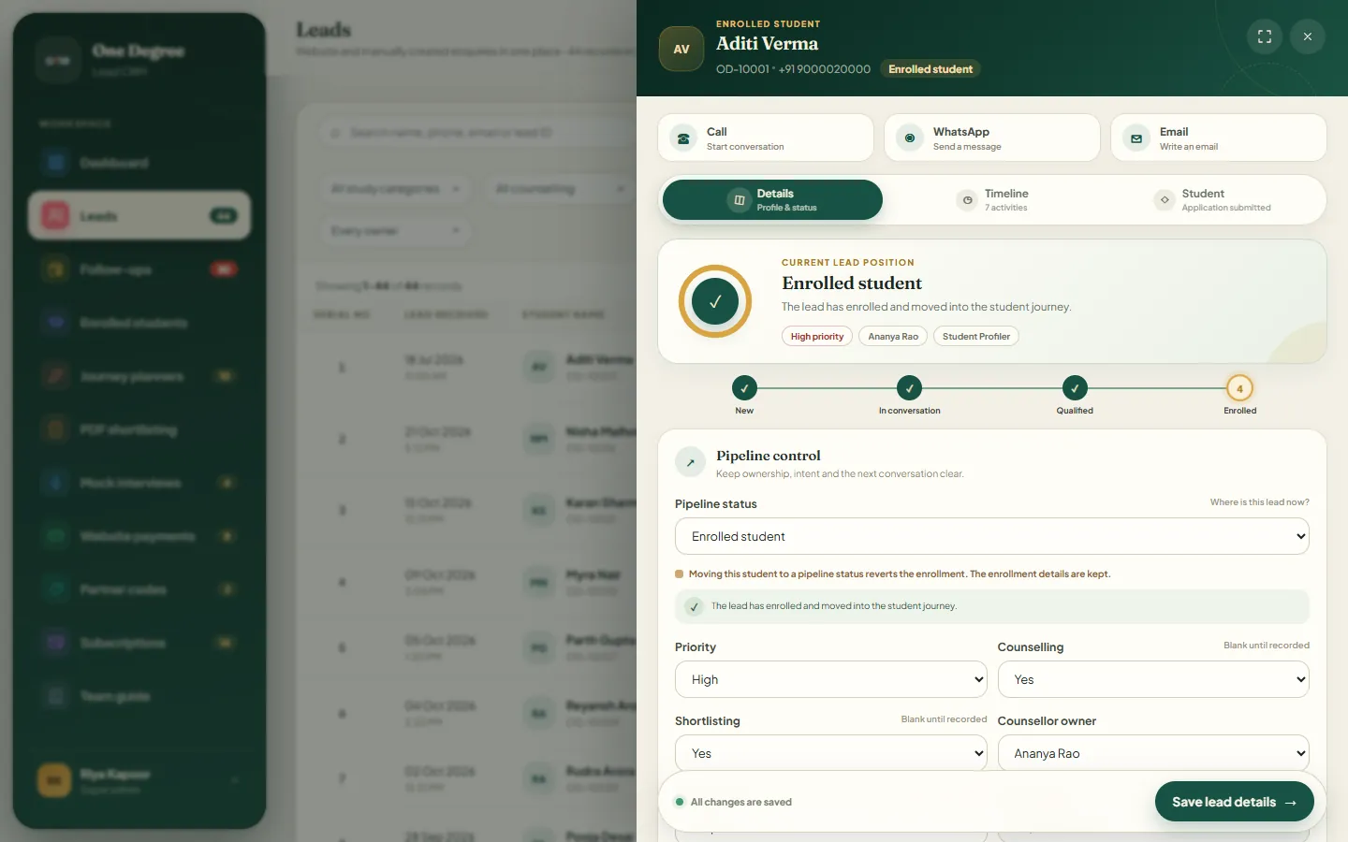The image size is (1348, 842).
Task: Click the 'OD-10001' lead ID in the header
Action: click(742, 69)
